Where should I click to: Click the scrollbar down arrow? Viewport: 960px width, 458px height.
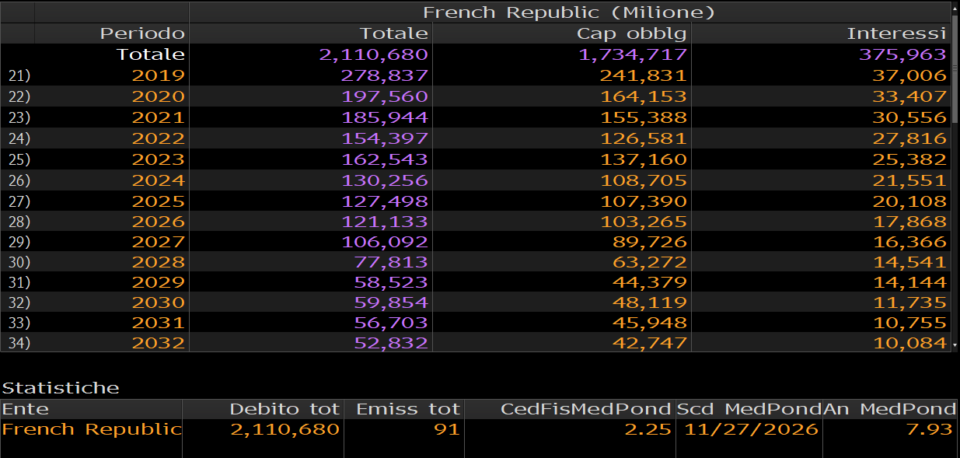point(955,344)
